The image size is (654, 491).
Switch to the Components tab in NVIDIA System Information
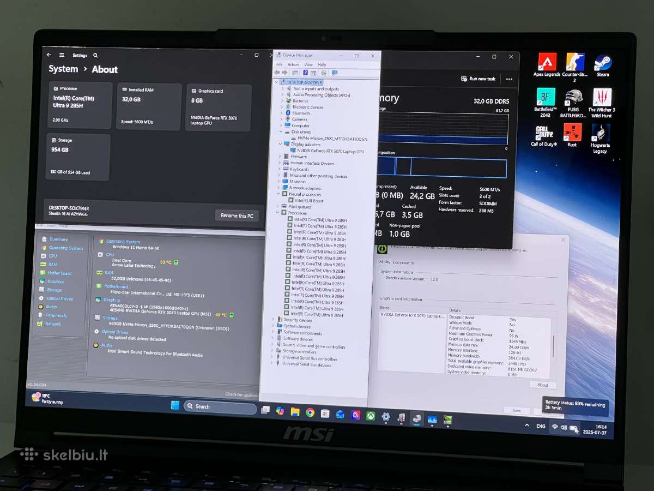click(403, 262)
